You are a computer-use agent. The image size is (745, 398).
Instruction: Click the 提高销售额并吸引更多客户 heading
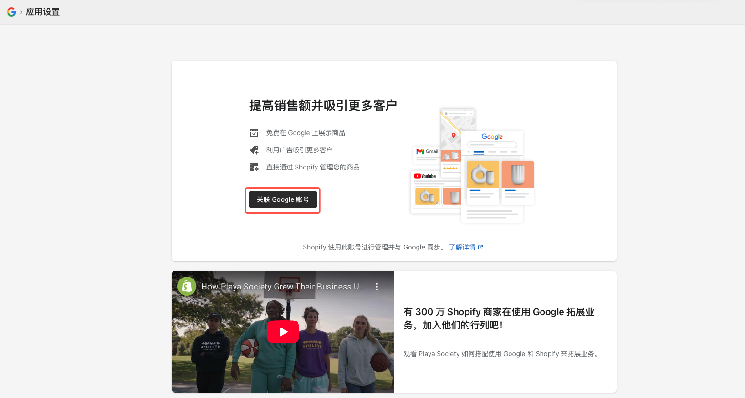click(323, 106)
